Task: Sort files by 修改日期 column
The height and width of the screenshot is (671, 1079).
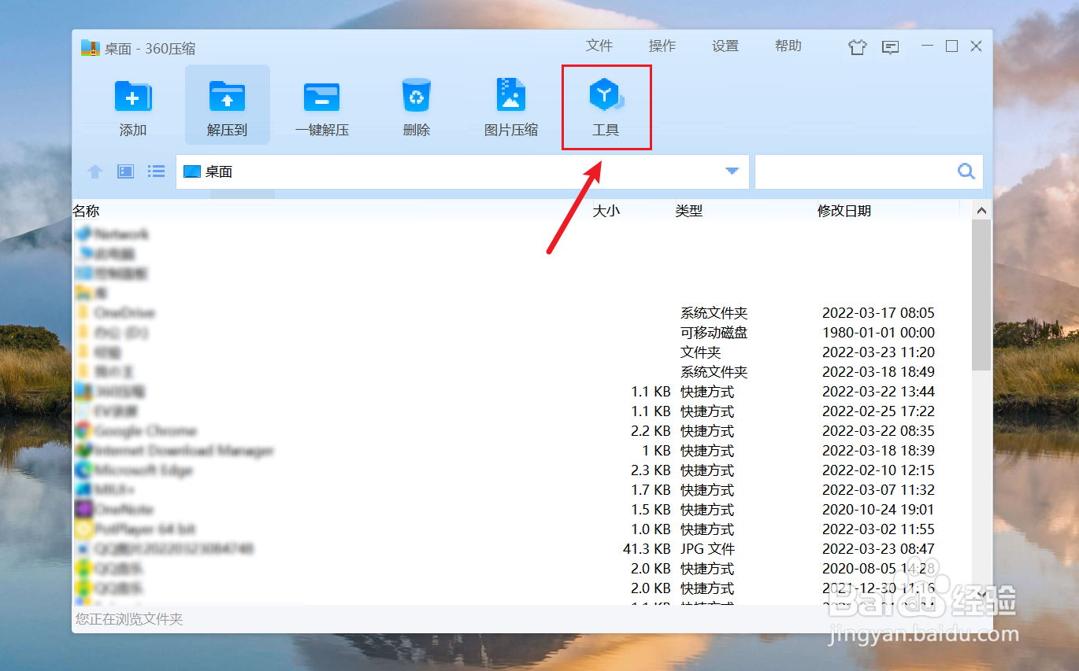Action: tap(844, 210)
